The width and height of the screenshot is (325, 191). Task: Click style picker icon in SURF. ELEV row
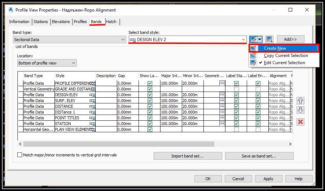[x=92, y=101]
